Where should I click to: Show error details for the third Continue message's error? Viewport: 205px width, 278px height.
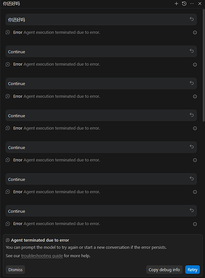coord(195,128)
